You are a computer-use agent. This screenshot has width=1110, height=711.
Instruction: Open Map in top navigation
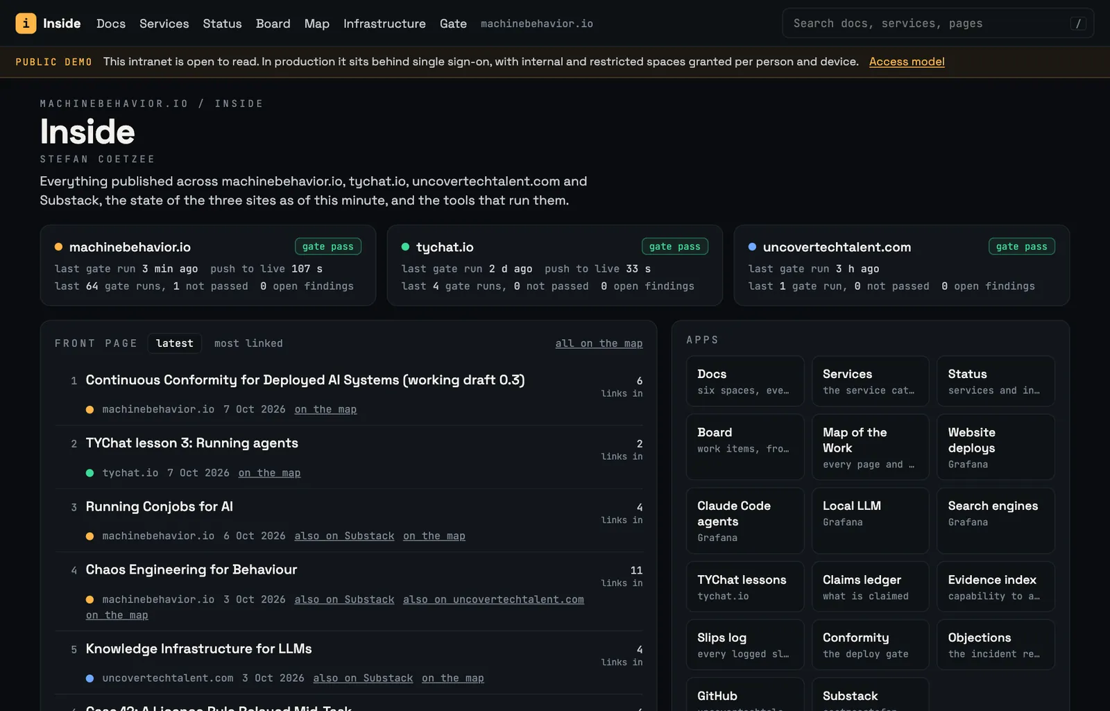click(316, 24)
